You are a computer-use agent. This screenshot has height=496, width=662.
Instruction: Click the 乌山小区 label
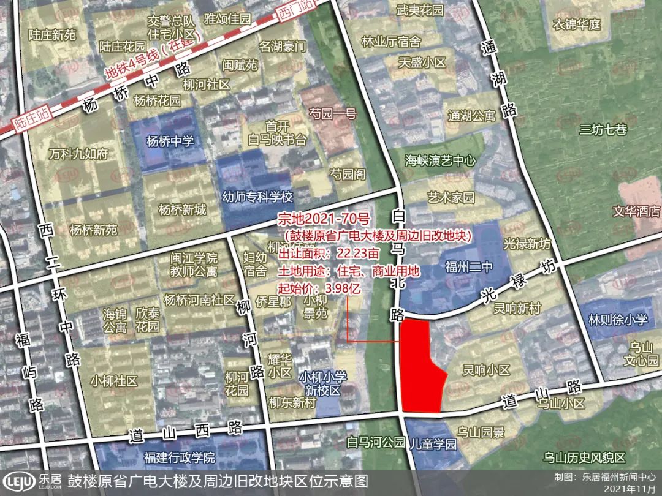pyautogui.click(x=561, y=403)
